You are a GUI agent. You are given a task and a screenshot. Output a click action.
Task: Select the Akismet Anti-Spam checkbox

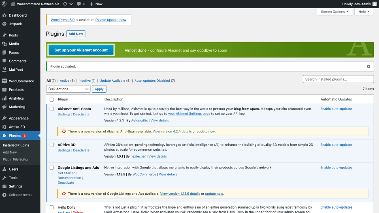click(52, 109)
